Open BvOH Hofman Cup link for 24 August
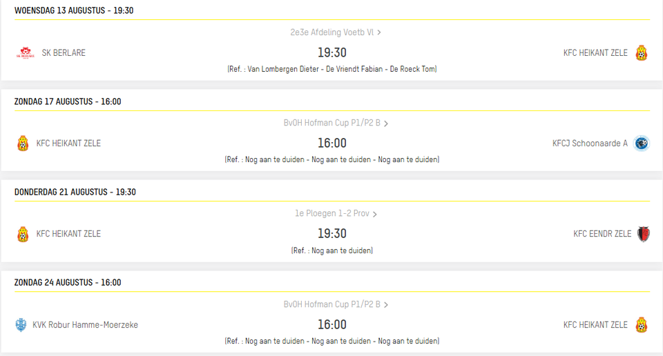Image resolution: width=663 pixels, height=356 pixels. pyautogui.click(x=332, y=304)
